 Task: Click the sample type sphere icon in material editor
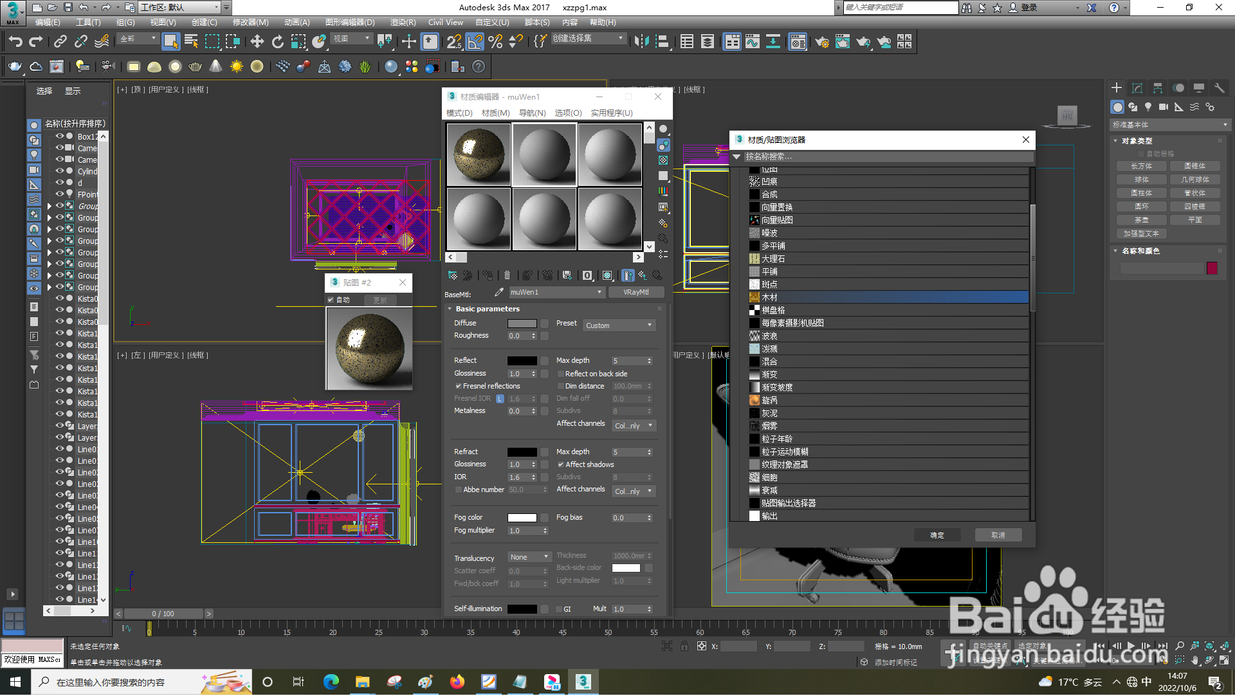(x=663, y=129)
